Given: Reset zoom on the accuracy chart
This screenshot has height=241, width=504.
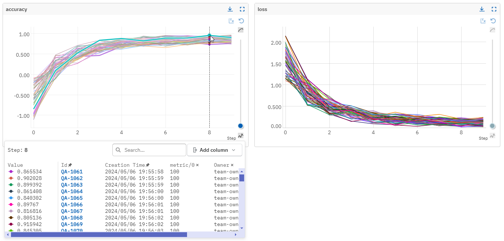Looking at the screenshot, I should click(x=241, y=21).
